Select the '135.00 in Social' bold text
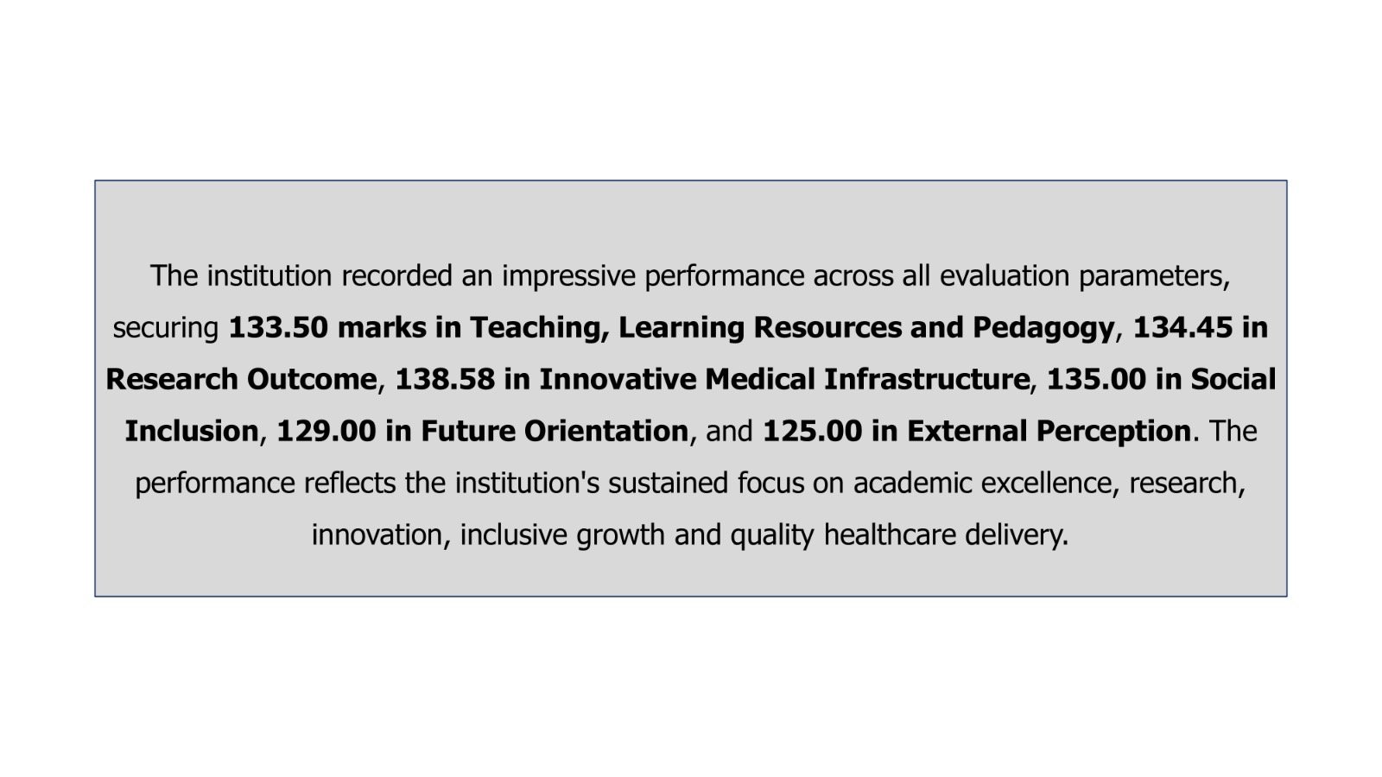The height and width of the screenshot is (777, 1382). point(1162,379)
